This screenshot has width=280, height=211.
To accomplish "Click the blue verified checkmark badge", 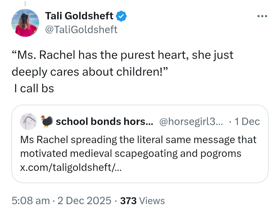I will [121, 16].
